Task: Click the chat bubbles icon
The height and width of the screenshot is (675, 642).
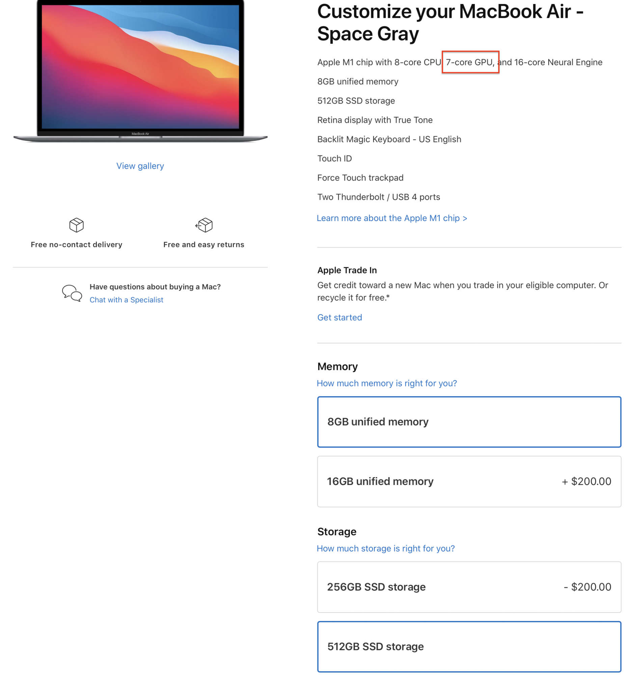Action: 72,293
